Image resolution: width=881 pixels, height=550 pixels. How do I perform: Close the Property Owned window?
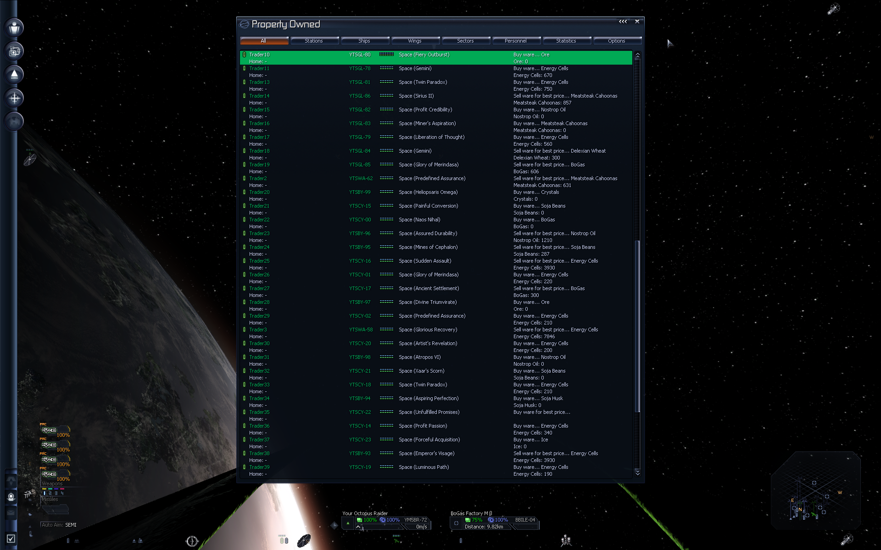coord(637,22)
